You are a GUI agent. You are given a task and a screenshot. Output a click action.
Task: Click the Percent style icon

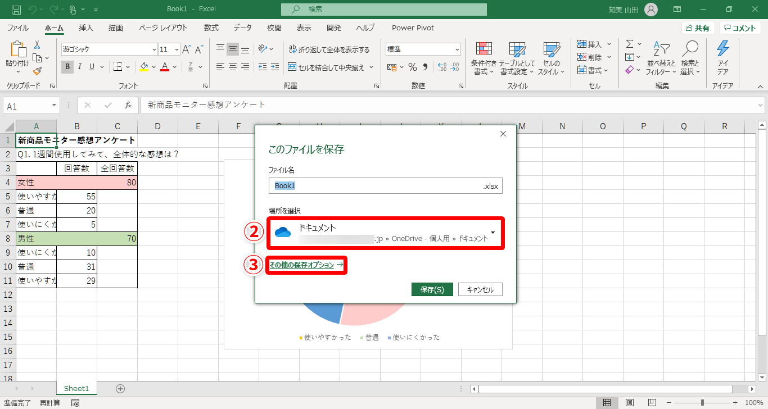pyautogui.click(x=413, y=67)
